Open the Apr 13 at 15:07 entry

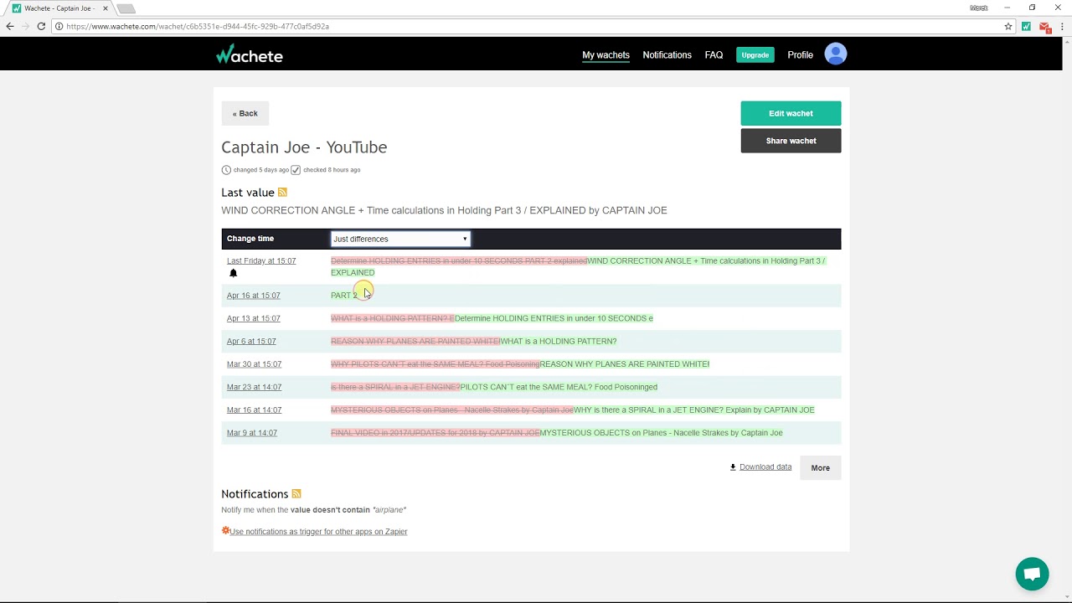point(254,318)
